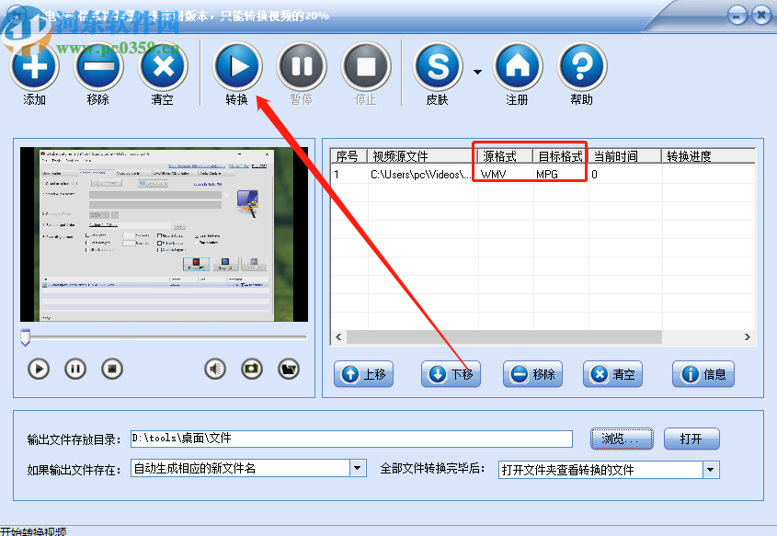Click the 移除 icon in top toolbar
Image resolution: width=777 pixels, height=536 pixels.
coord(98,69)
